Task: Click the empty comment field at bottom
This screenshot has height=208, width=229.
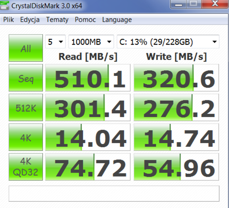Action: click(x=114, y=193)
